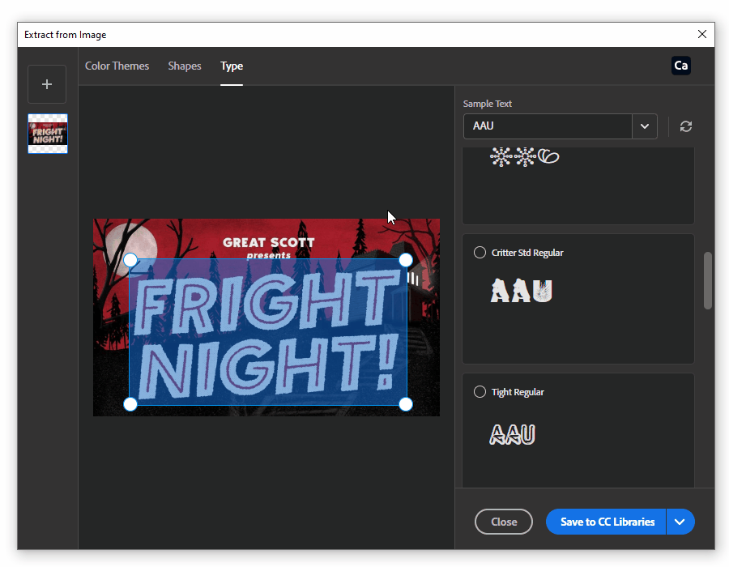
Task: Click the Tight Regular AAU sample preview
Action: [513, 434]
